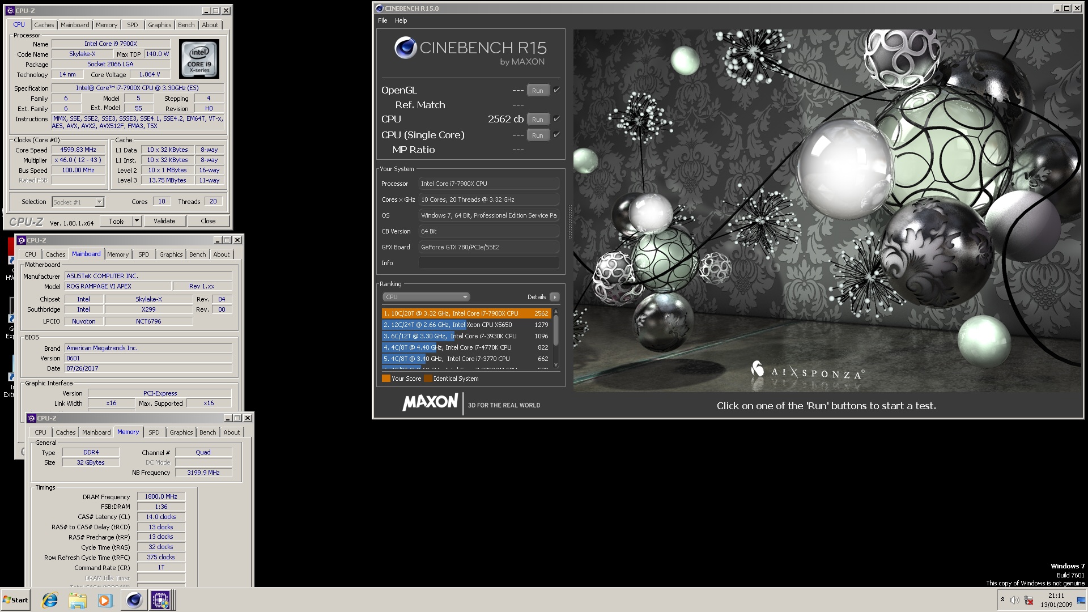
Task: Select ranking row Core i7-4770K CPU
Action: (x=466, y=347)
